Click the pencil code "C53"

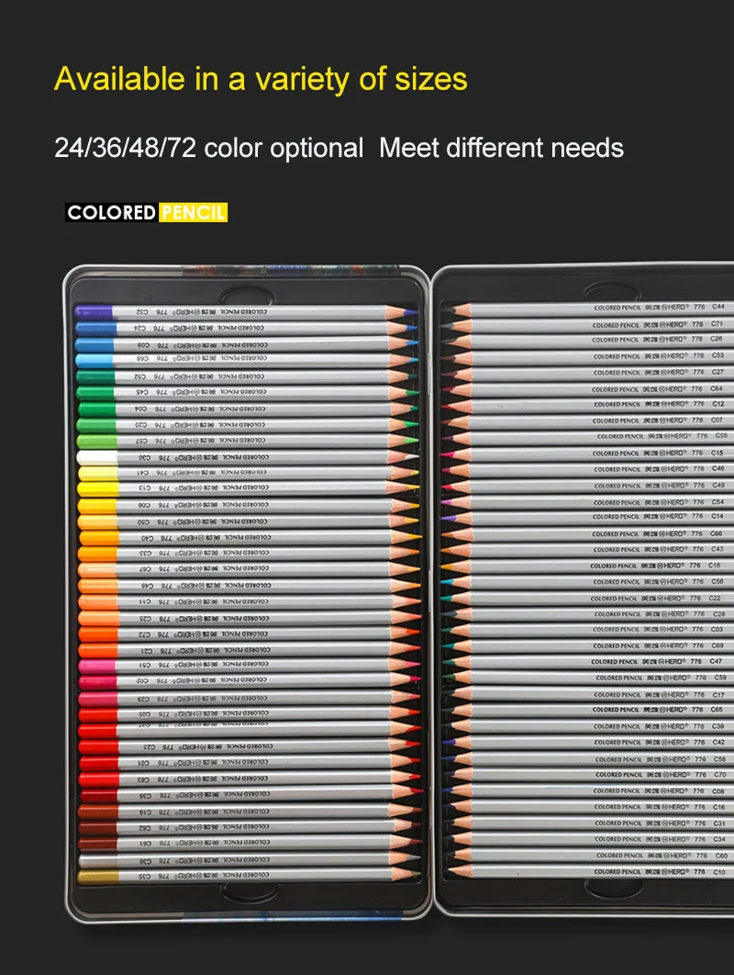[717, 355]
